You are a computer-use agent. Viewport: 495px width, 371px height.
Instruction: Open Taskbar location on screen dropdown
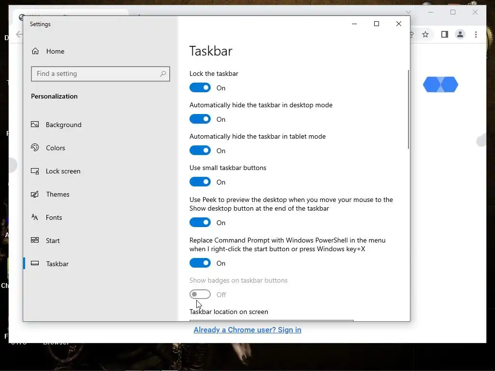(x=272, y=321)
